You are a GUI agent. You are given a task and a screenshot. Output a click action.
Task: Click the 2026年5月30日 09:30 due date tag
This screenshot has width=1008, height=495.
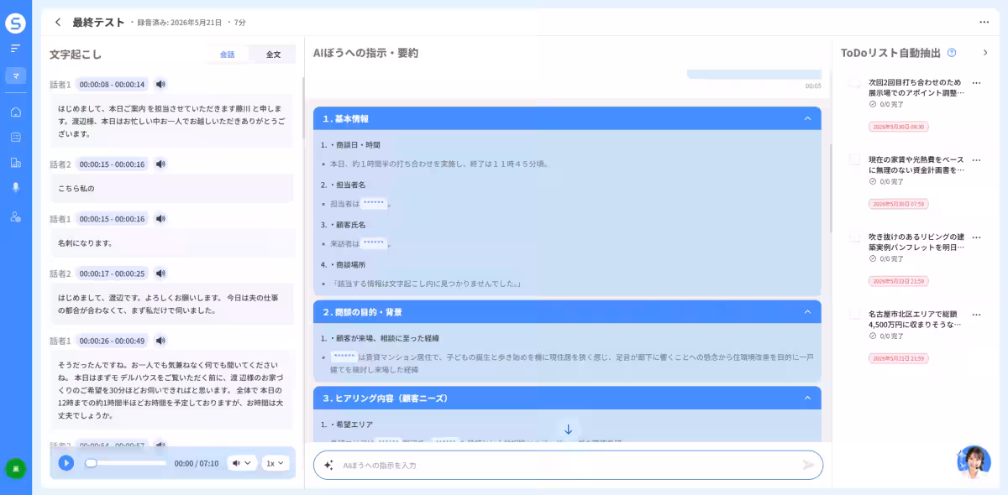(898, 127)
